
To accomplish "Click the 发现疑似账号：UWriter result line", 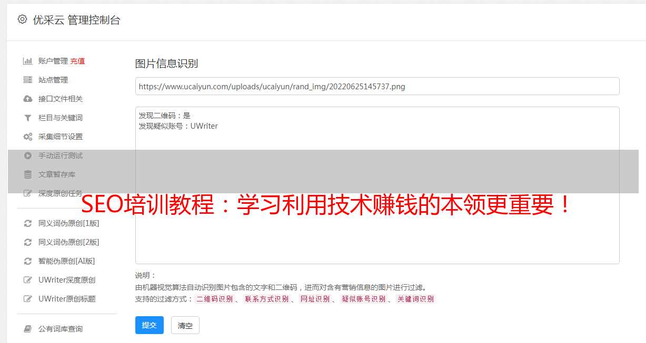I will tap(178, 126).
